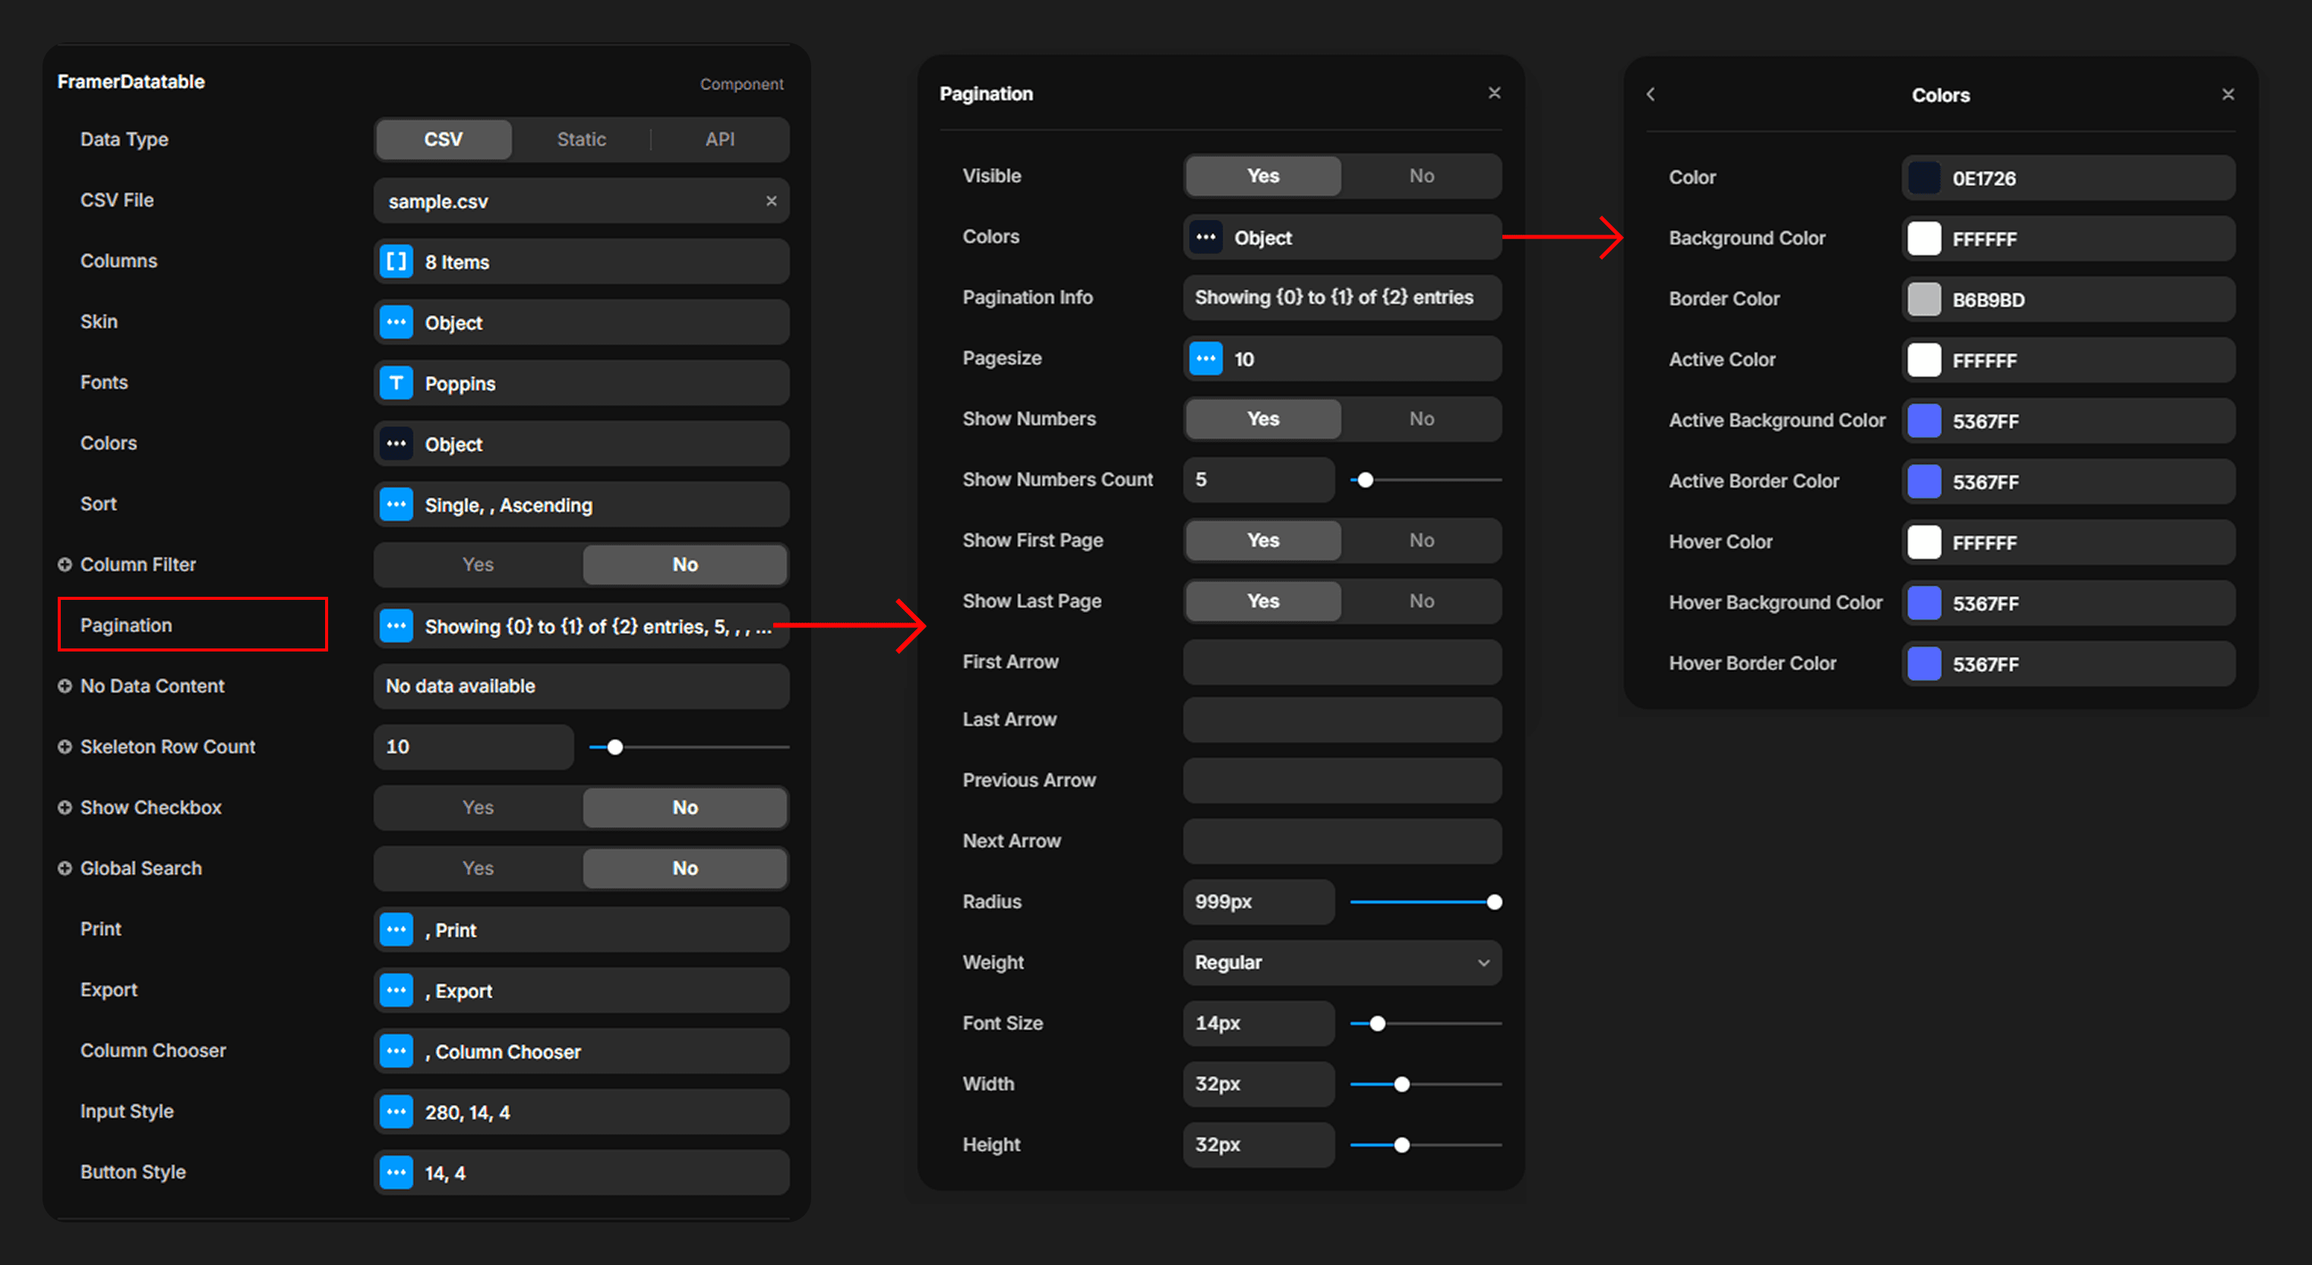Turn off Show Last Page with No

tap(1421, 601)
